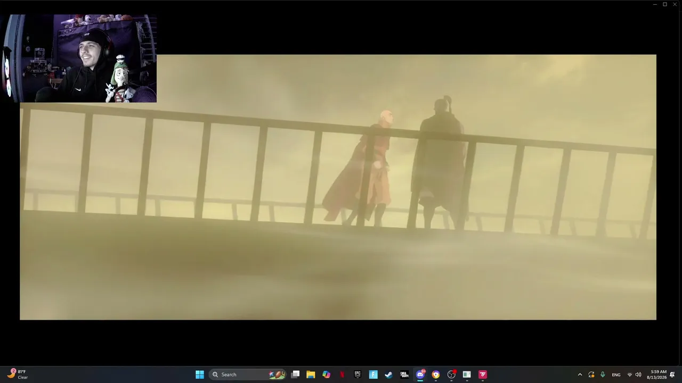Viewport: 682px width, 383px height.
Task: Click the microphone tray icon
Action: click(x=603, y=374)
